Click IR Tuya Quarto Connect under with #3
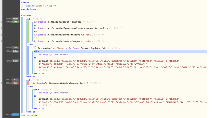217x118 pixels. (x=53, y=54)
